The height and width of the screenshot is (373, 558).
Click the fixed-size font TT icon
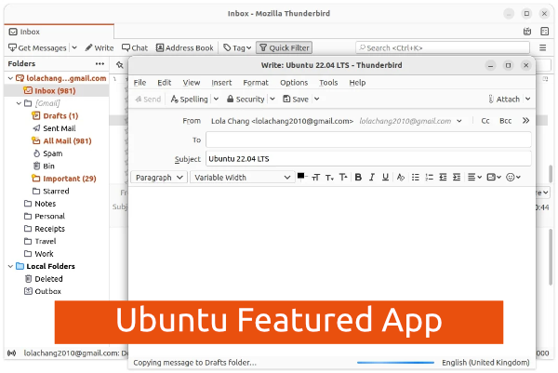pyautogui.click(x=315, y=177)
